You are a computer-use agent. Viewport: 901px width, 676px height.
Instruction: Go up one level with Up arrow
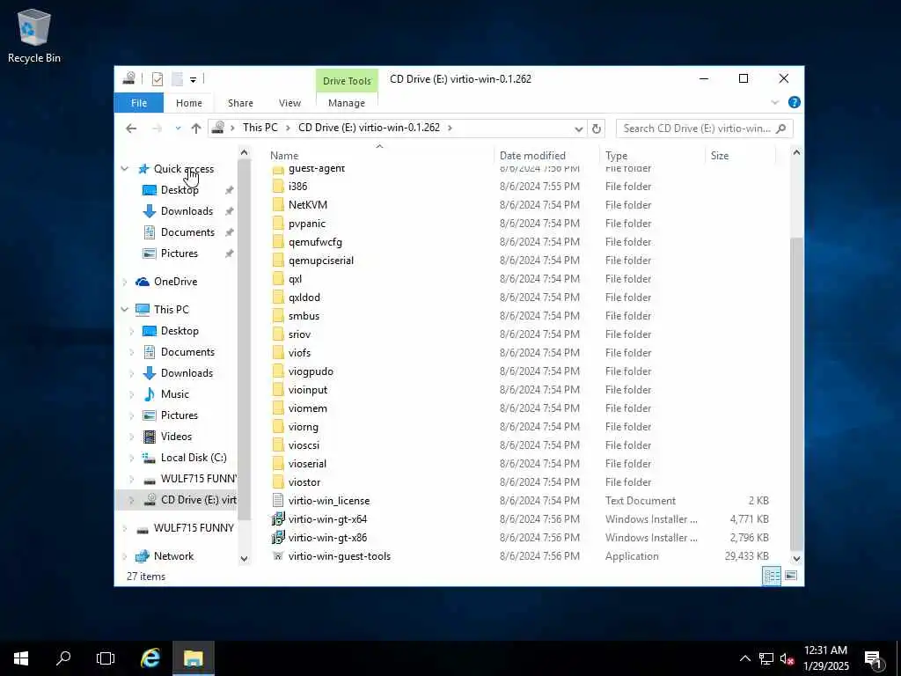point(196,129)
